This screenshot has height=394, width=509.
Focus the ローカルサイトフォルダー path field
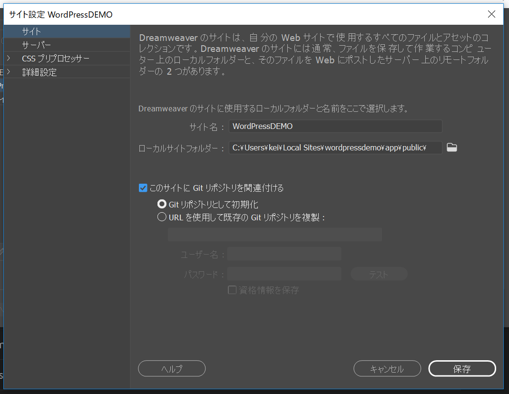335,148
